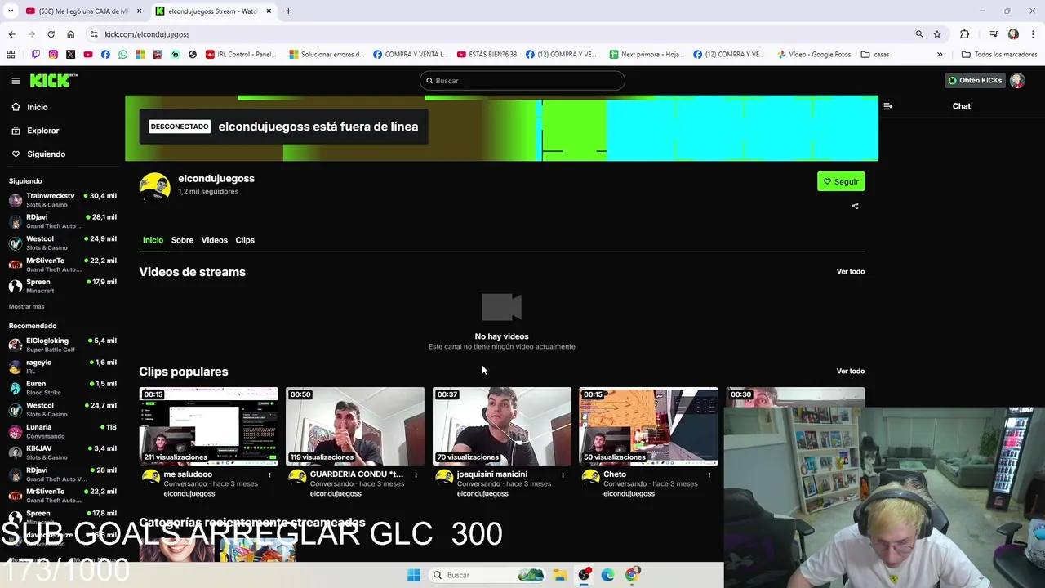Open File Explorer from the taskbar
The height and width of the screenshot is (588, 1045).
click(x=559, y=575)
